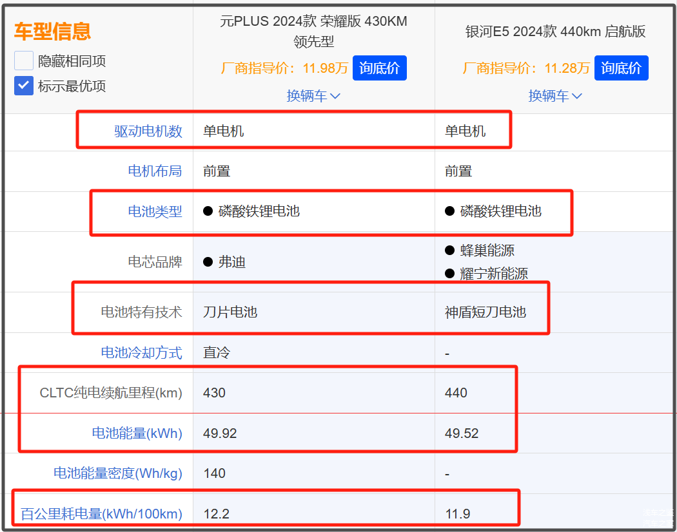Click the 电池能量密度(Wh/kg) parameter link
Screen dimensions: 677x532
(x=117, y=473)
